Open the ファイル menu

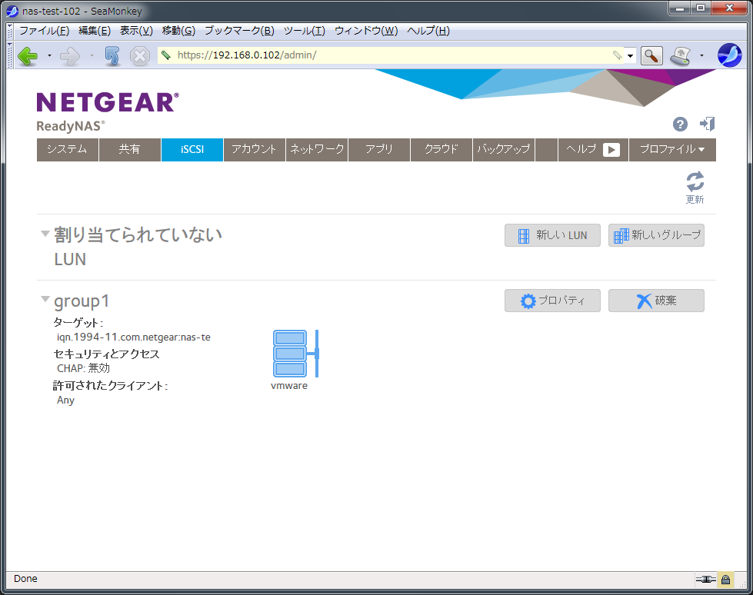44,31
